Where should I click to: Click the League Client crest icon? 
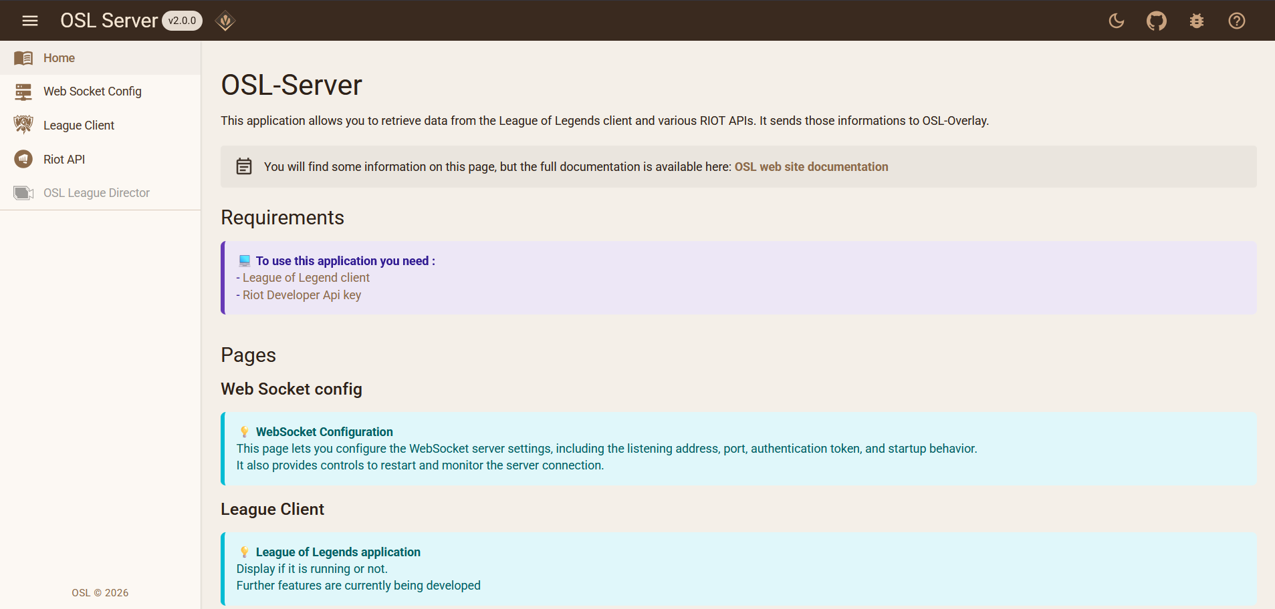[x=23, y=125]
